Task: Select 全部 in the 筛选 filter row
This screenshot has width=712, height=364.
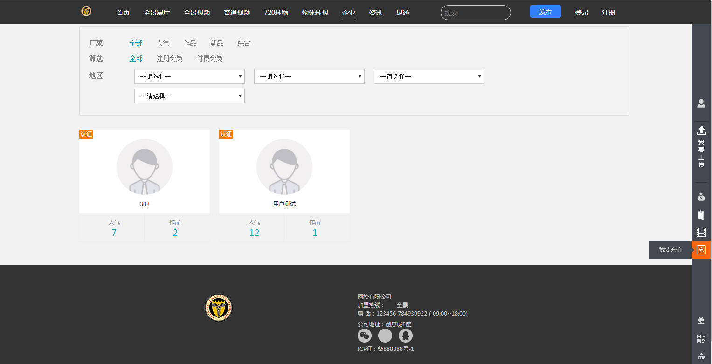Action: click(x=136, y=58)
